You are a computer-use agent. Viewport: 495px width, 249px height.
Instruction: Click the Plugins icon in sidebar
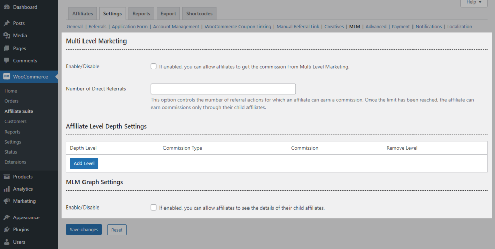tap(7, 230)
